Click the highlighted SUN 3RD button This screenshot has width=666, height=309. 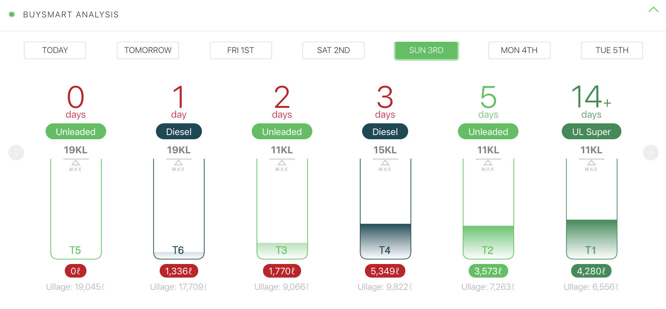(x=426, y=50)
